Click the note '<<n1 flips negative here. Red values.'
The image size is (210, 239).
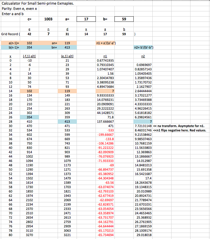coord(180,130)
